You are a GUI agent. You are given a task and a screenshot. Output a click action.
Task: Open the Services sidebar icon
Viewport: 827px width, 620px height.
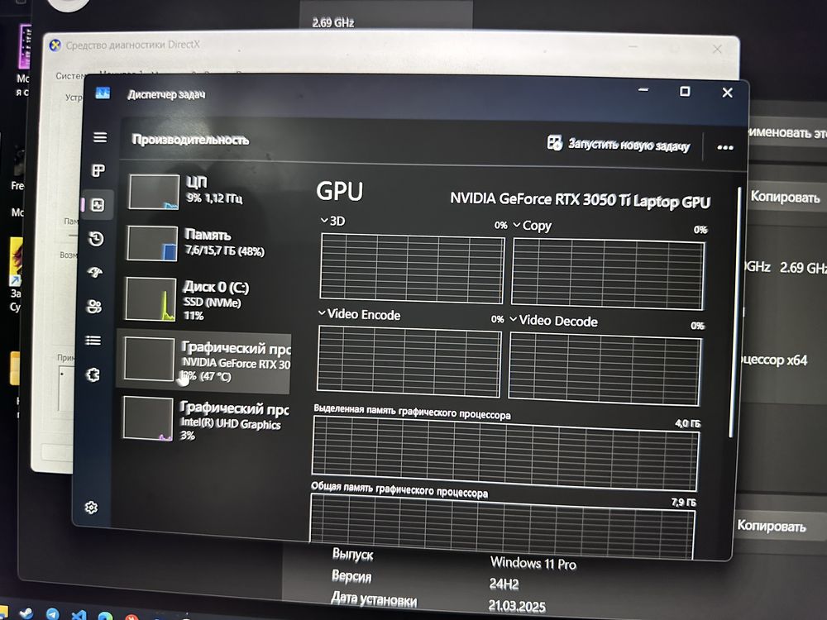click(x=93, y=374)
